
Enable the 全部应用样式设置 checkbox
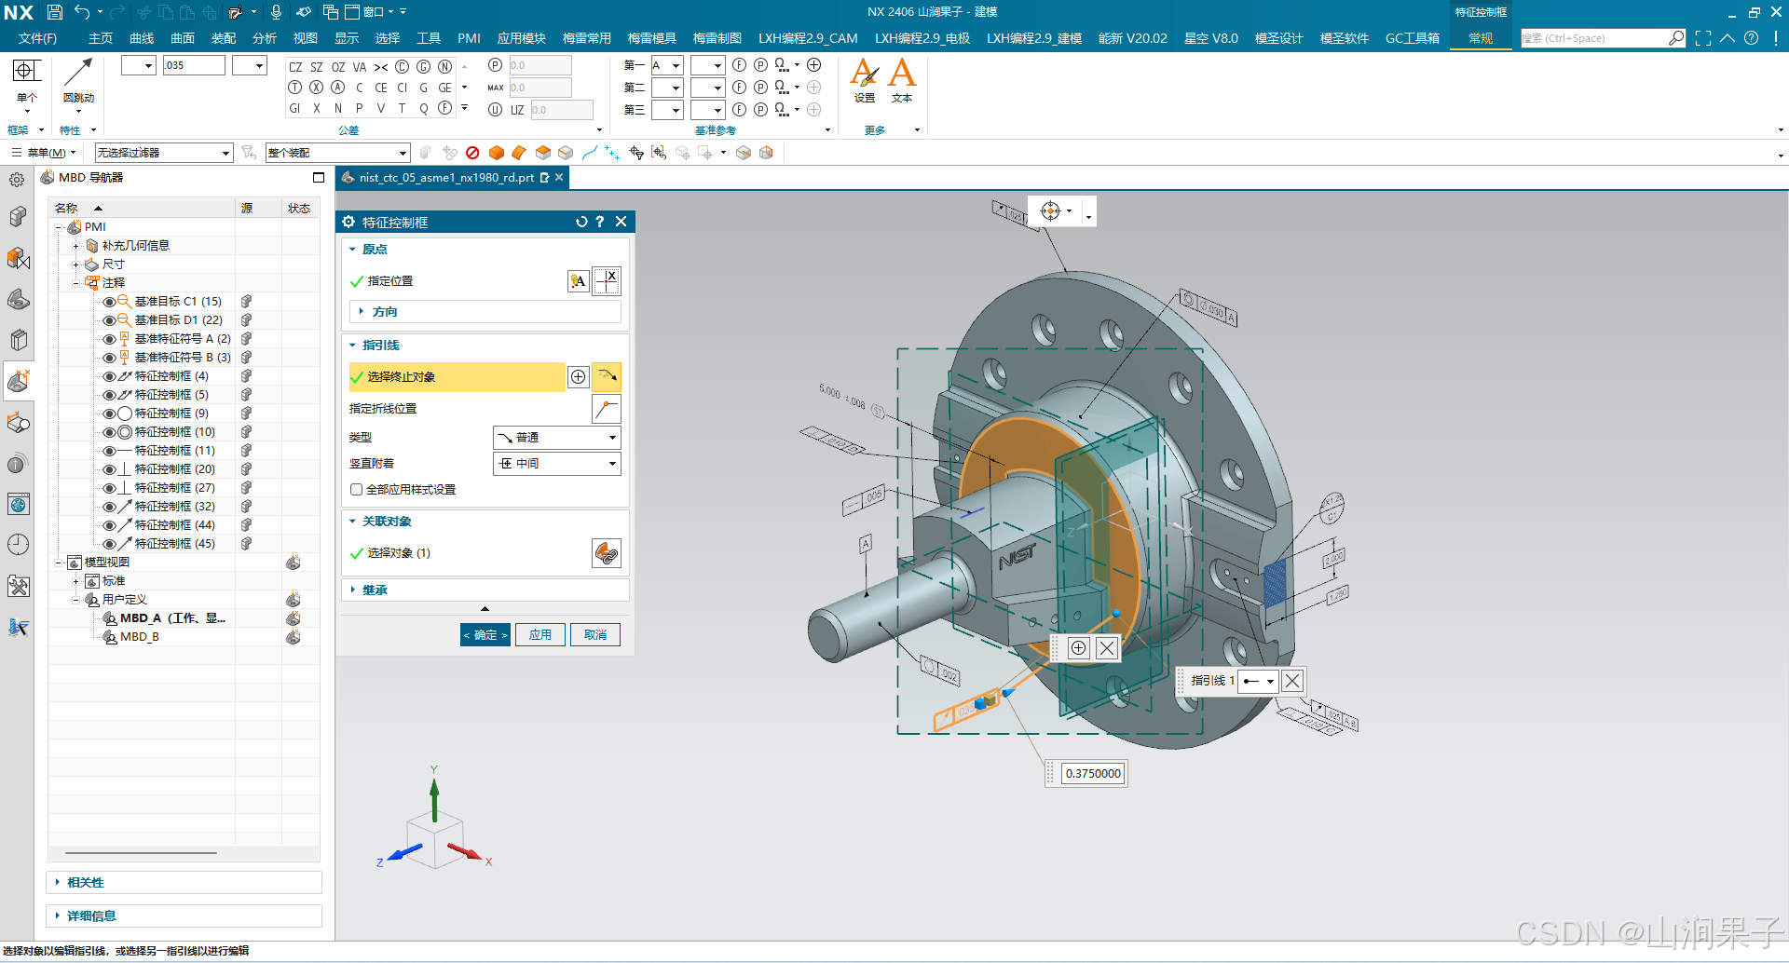click(357, 490)
